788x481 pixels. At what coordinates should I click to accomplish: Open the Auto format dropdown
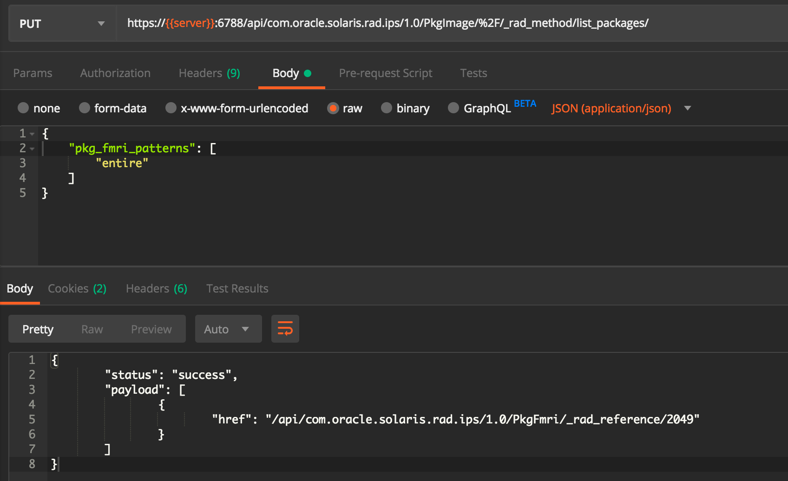click(228, 329)
